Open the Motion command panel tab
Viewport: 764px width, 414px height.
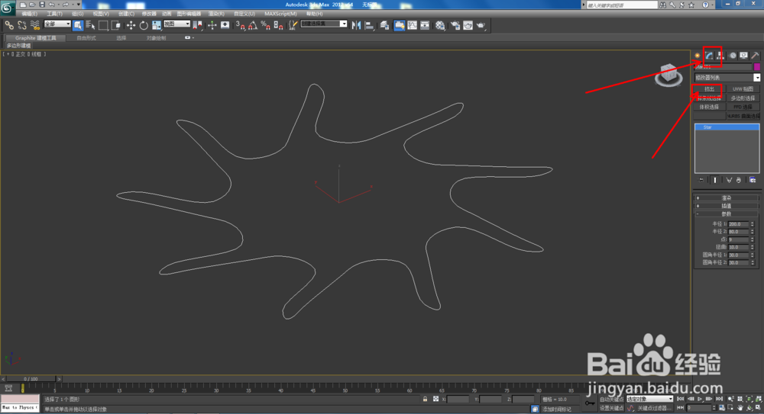click(x=733, y=56)
